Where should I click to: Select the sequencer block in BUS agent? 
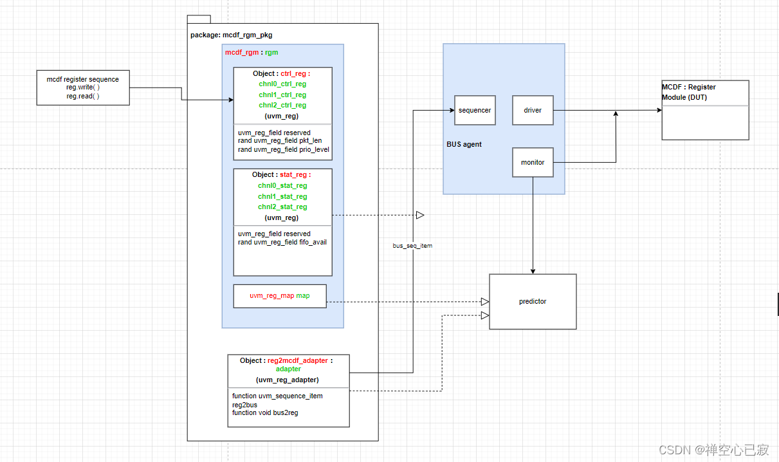pos(475,110)
